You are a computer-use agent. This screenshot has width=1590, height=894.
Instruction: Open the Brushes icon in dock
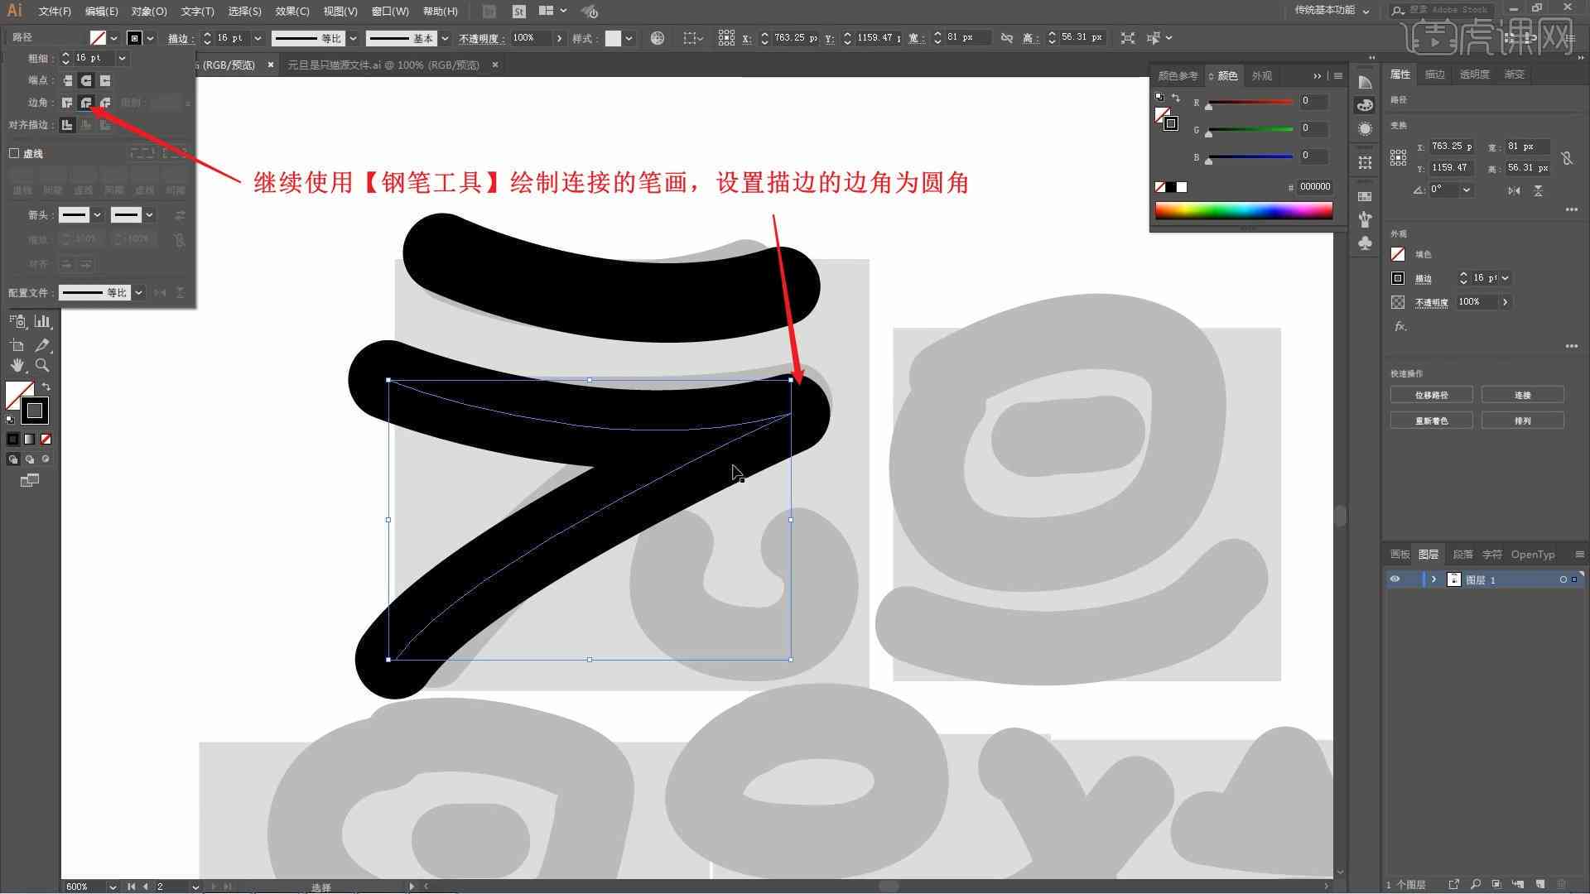1366,219
